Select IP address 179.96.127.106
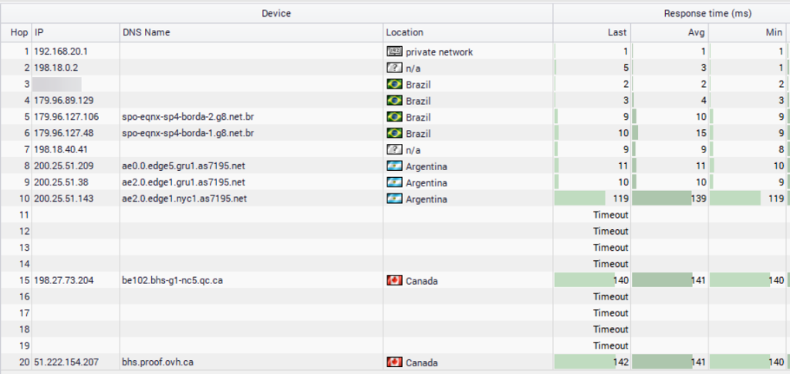Image resolution: width=790 pixels, height=374 pixels. (66, 117)
